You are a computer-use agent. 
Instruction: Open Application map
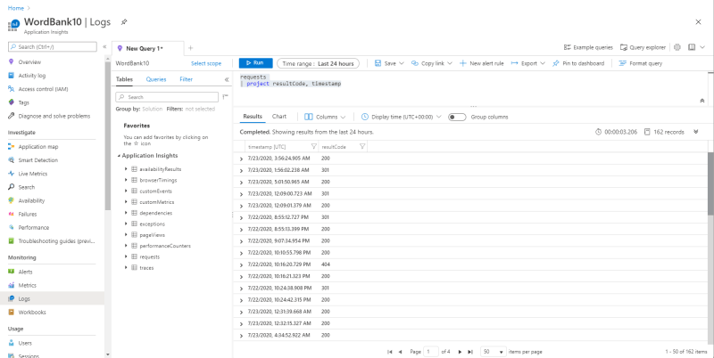(38, 147)
